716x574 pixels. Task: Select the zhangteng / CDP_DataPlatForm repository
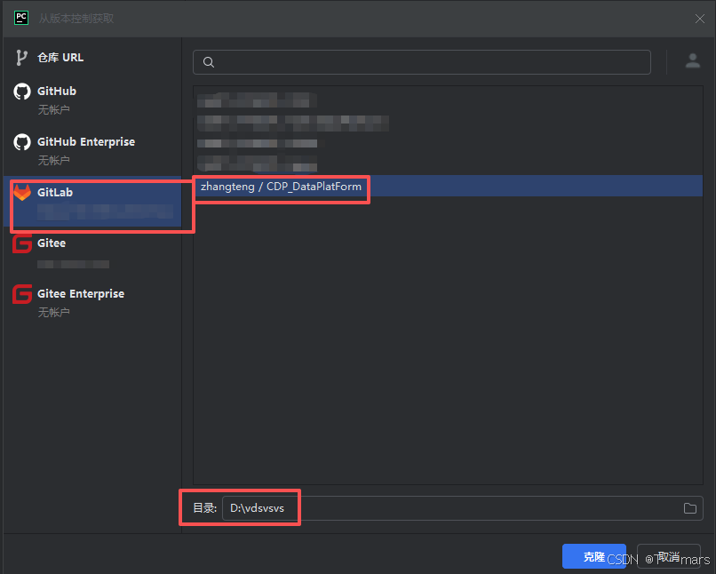point(448,187)
